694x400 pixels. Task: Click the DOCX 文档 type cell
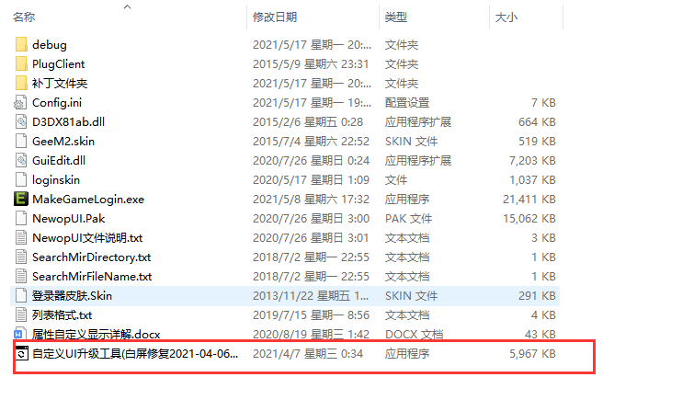coord(414,334)
